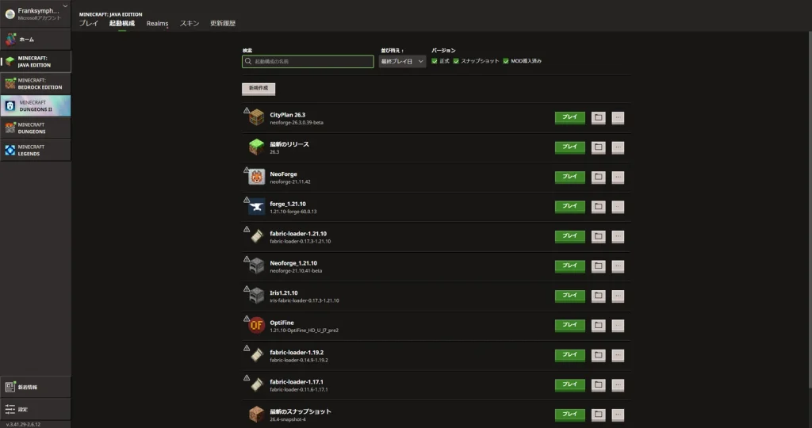The image size is (812, 428).
Task: Open the folder for fabric-loader-1.21.10
Action: coord(598,236)
